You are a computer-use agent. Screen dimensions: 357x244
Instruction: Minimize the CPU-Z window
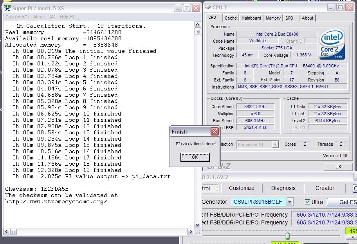(x=331, y=7)
